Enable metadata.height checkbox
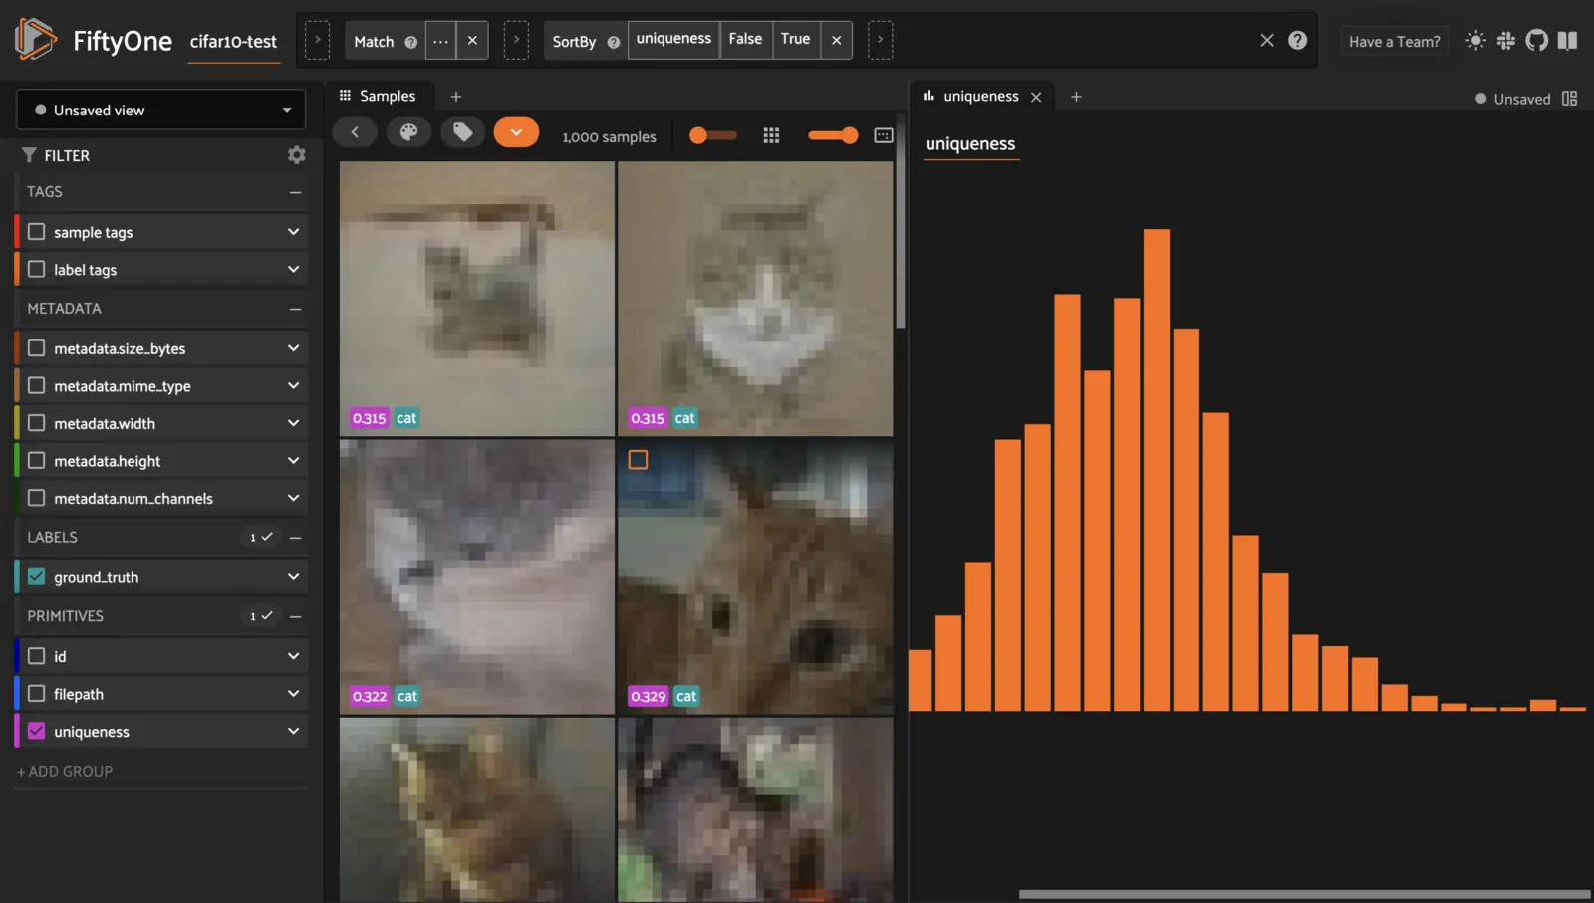This screenshot has width=1594, height=903. click(37, 460)
